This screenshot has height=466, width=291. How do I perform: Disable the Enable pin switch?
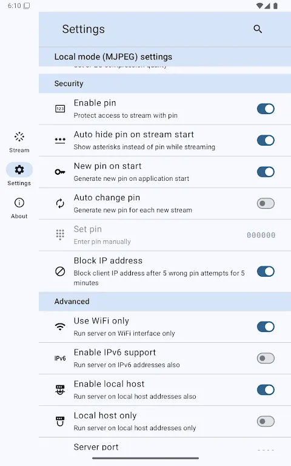266,109
